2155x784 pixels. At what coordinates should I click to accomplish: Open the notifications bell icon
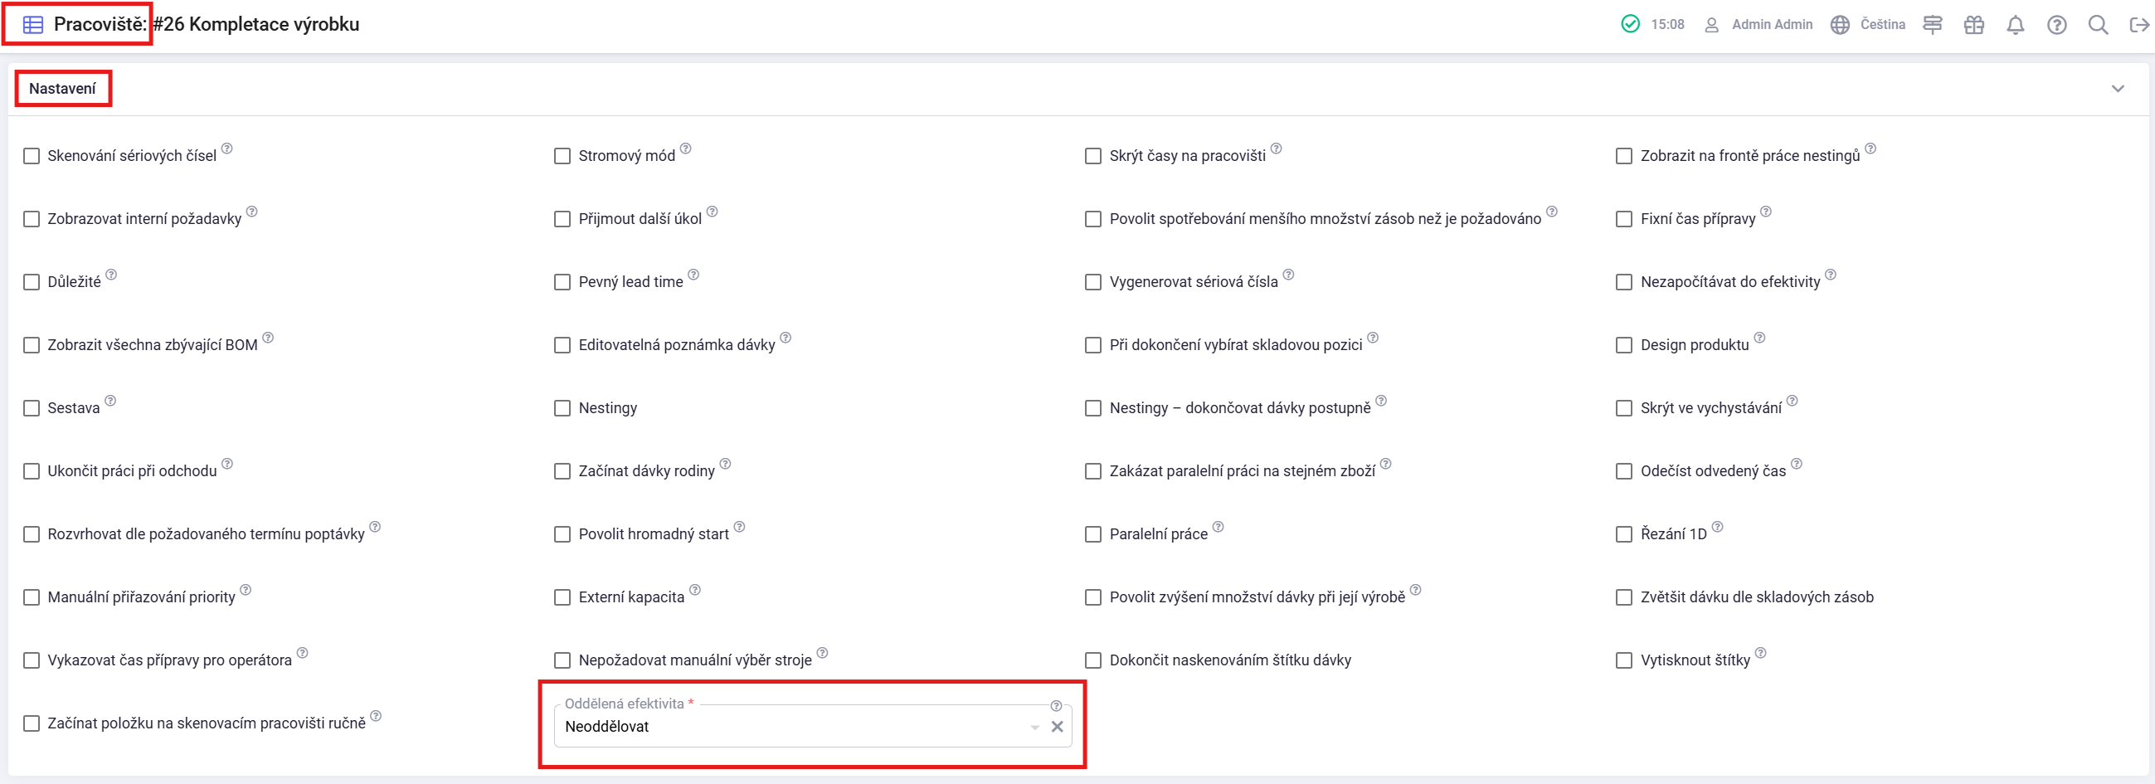pyautogui.click(x=2016, y=25)
